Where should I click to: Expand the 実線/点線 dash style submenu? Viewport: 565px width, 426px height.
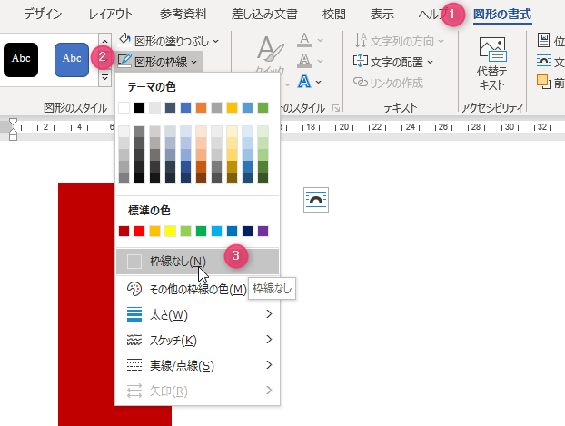pos(197,365)
